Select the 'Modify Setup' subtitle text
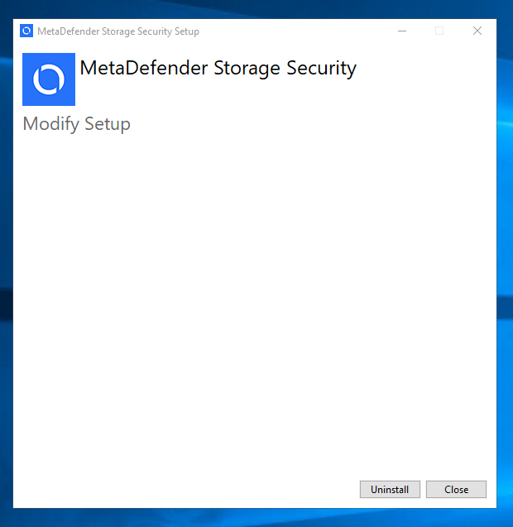This screenshot has width=513, height=527. (x=77, y=124)
